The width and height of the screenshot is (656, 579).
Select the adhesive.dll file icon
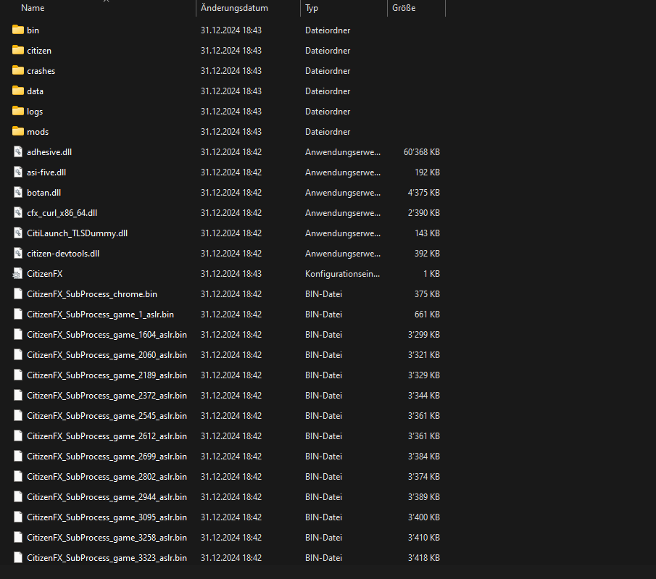pos(18,152)
